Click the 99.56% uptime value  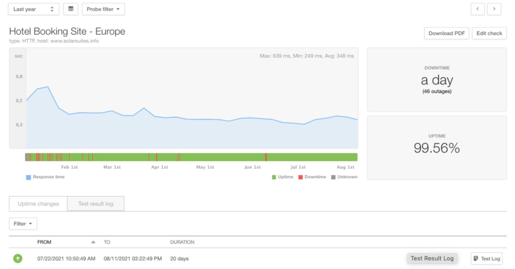(x=437, y=148)
